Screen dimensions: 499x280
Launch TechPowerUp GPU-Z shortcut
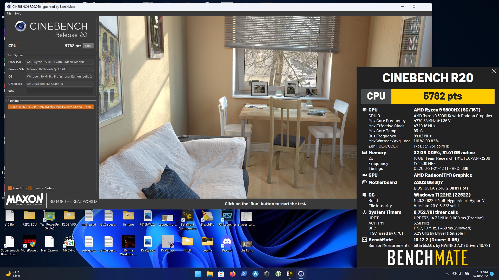(x=49, y=220)
